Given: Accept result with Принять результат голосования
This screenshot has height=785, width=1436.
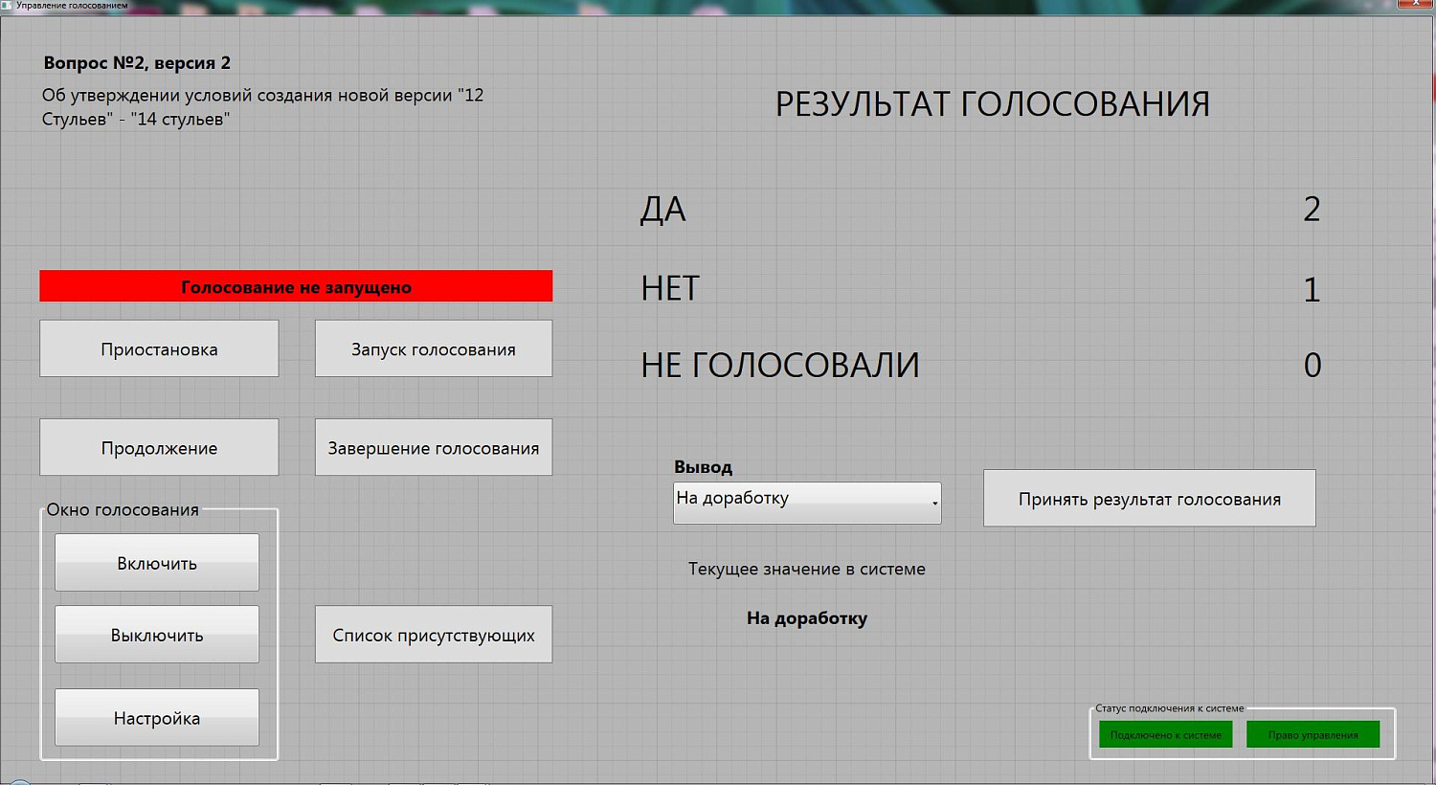Looking at the screenshot, I should point(1149,499).
